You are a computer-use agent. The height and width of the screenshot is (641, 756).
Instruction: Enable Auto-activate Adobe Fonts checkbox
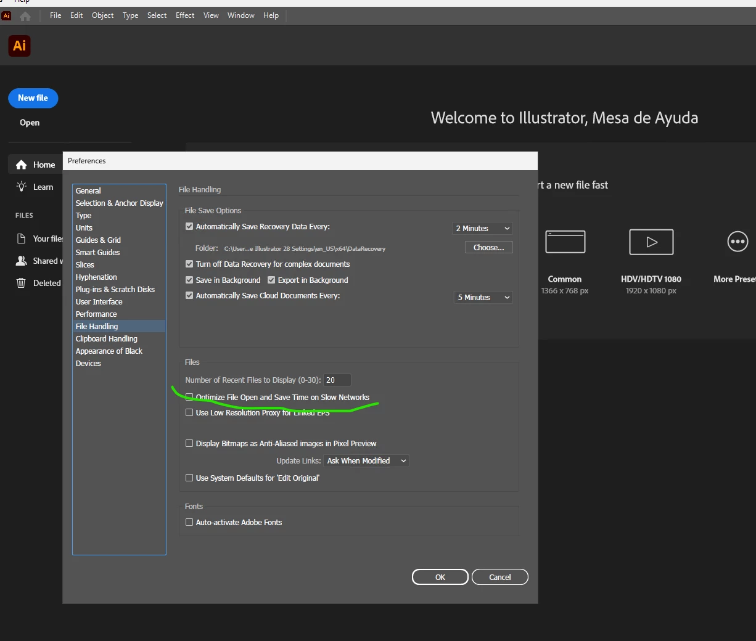[189, 522]
